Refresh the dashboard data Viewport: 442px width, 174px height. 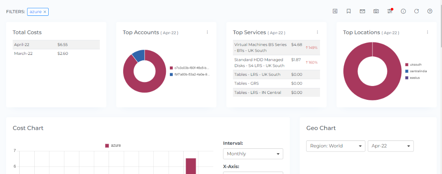416,11
